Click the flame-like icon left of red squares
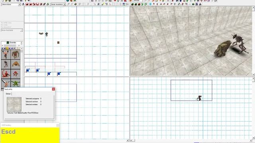255x143 pixels. pos(23,4)
